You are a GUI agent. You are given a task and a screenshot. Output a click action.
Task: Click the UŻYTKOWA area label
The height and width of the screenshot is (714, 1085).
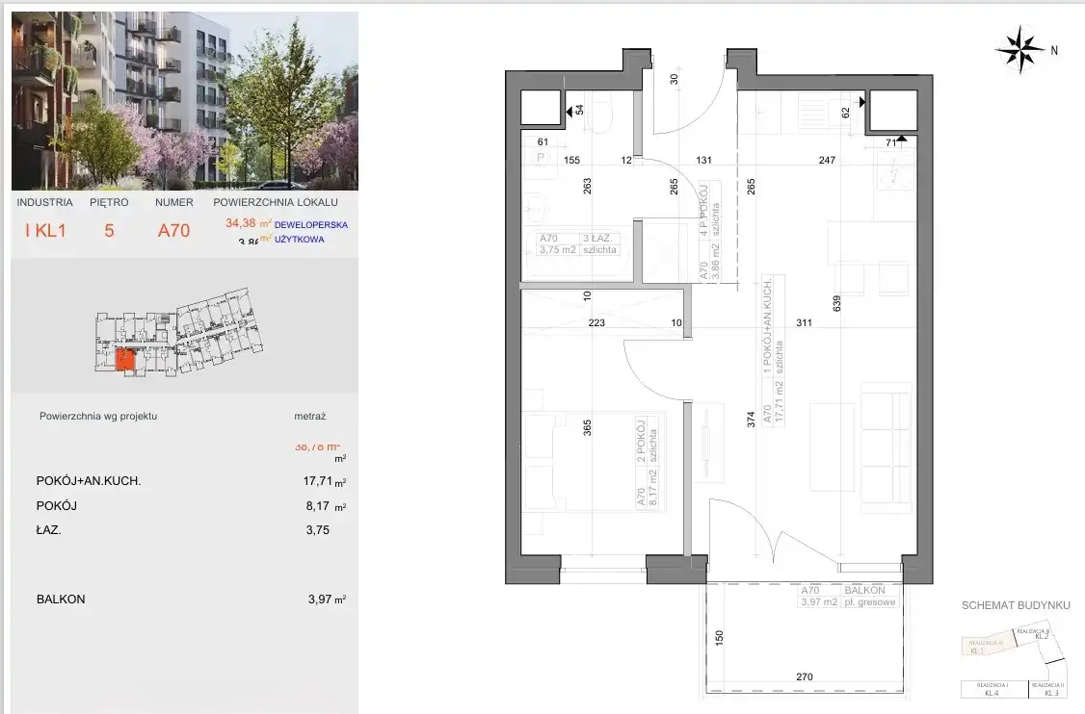tap(300, 240)
